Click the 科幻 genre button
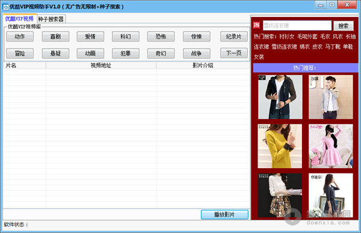The image size is (361, 233). (126, 37)
